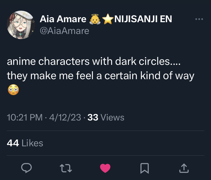Open the Aia Amare display name
The height and width of the screenshot is (180, 211).
coord(63,19)
